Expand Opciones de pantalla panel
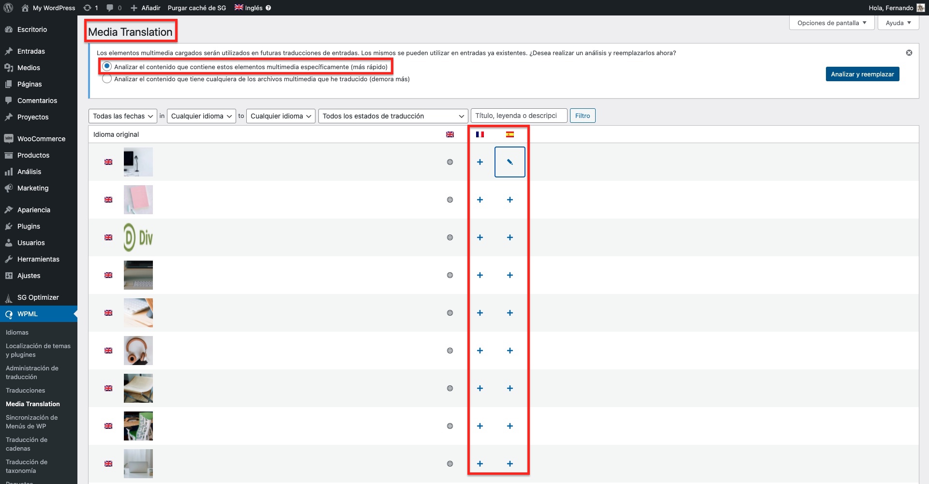The image size is (929, 484). pyautogui.click(x=831, y=23)
